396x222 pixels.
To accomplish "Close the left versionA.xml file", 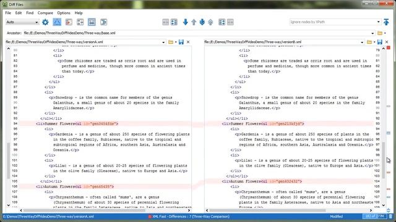I will (x=188, y=42).
